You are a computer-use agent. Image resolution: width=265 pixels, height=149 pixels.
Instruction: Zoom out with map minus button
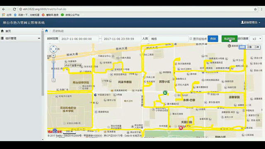coord(53,80)
